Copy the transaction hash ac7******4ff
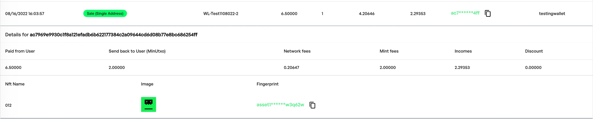The height and width of the screenshot is (119, 593). pos(487,13)
